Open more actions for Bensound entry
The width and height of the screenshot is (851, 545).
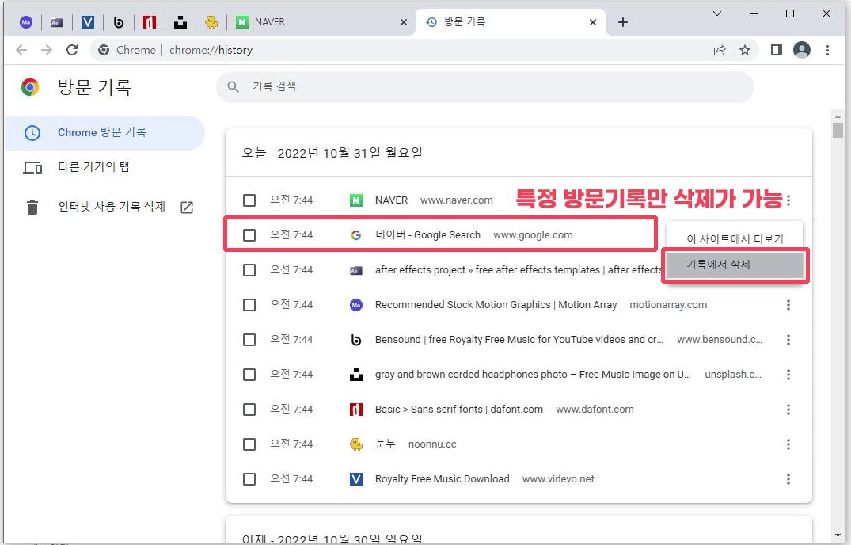(788, 340)
